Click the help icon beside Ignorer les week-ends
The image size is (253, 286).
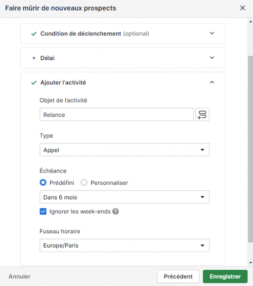[x=115, y=212]
